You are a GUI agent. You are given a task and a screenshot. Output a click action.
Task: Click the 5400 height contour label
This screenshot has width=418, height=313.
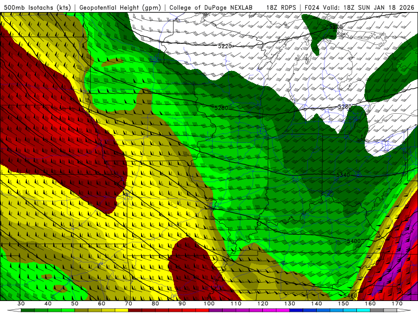coord(354,241)
